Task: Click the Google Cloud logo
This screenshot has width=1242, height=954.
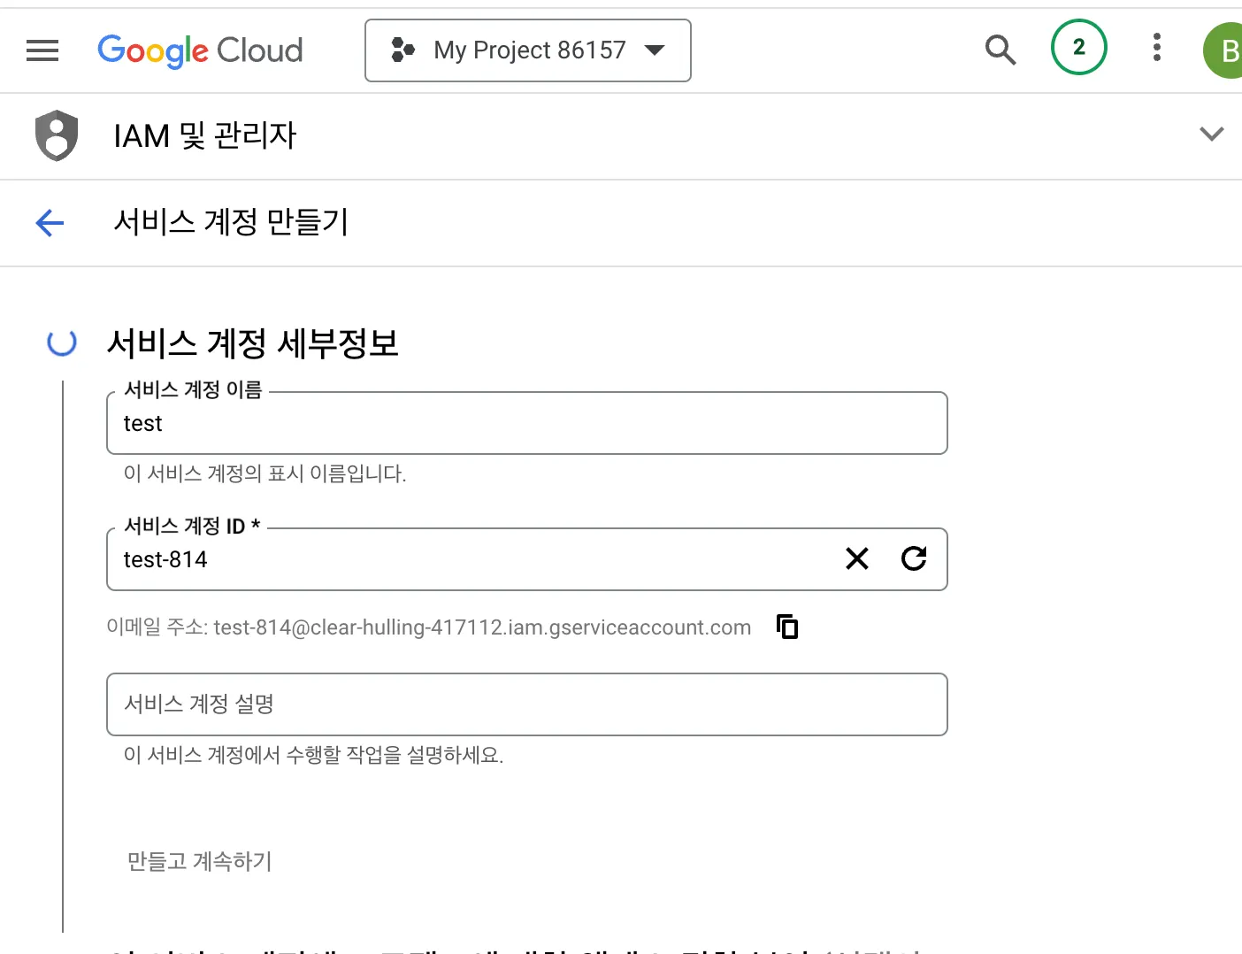Action: click(x=200, y=50)
